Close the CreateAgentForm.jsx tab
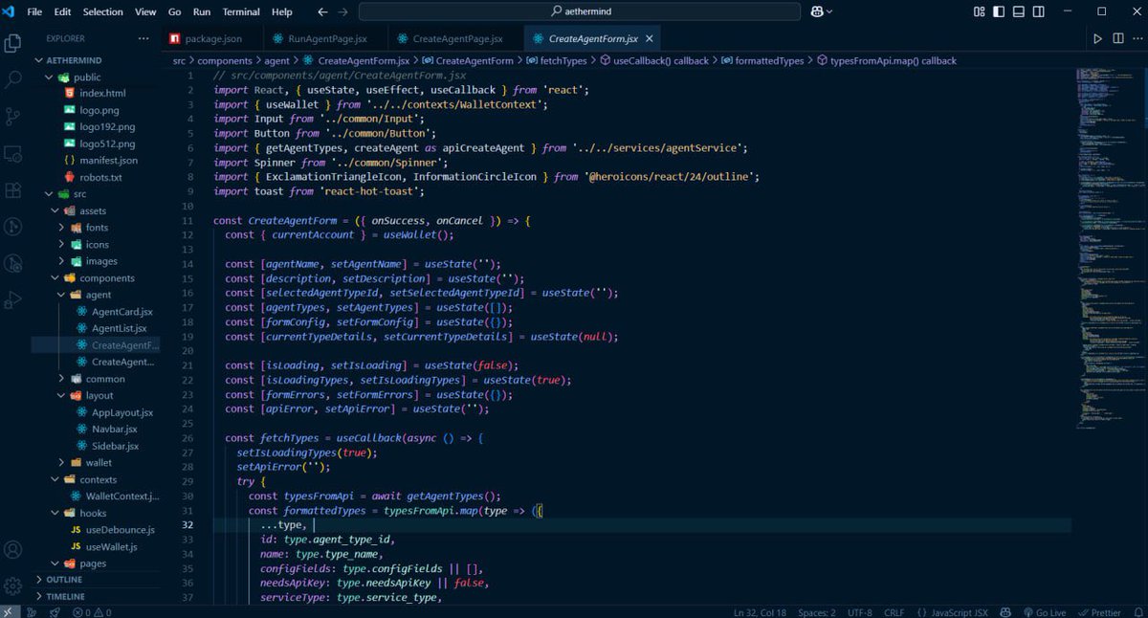Screen dimensions: 1148x618 coord(649,38)
